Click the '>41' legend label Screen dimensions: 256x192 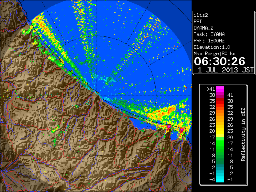(211, 89)
